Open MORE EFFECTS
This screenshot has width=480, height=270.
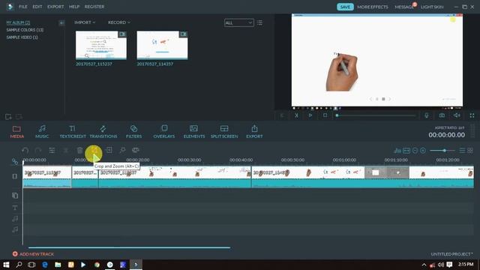tap(372, 7)
